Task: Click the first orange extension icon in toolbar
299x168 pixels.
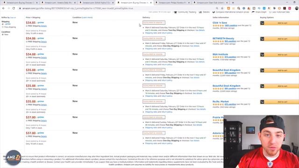Action: pyautogui.click(x=228, y=8)
